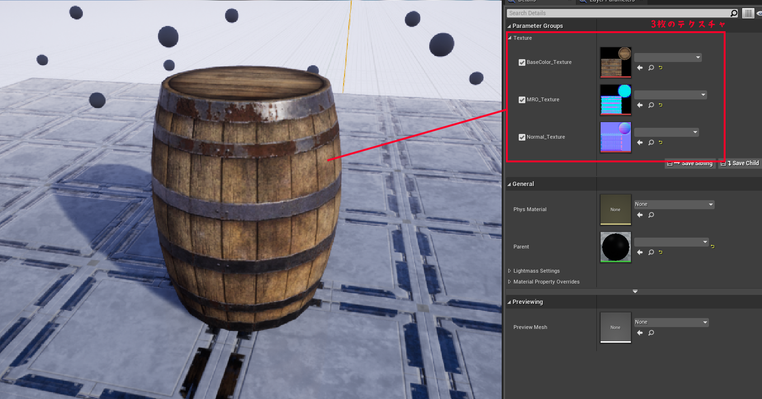Select Preview Mesh None thumbnail
Image resolution: width=762 pixels, height=399 pixels.
click(616, 327)
